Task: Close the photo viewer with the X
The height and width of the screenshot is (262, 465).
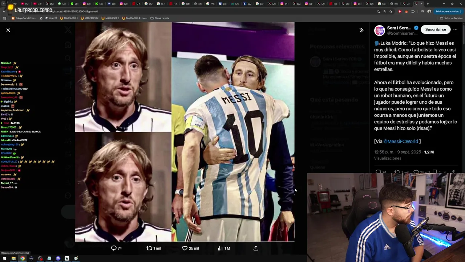Action: tap(8, 30)
